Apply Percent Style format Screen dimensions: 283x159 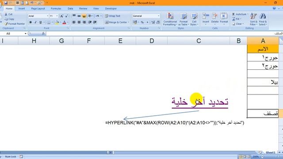(142, 23)
